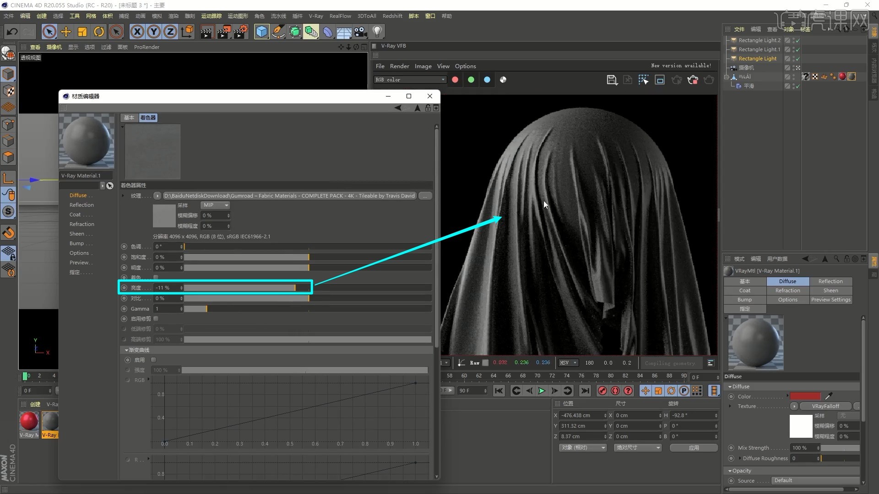879x494 pixels.
Task: Switch to the 着色器 tab in material editor
Action: (147, 118)
